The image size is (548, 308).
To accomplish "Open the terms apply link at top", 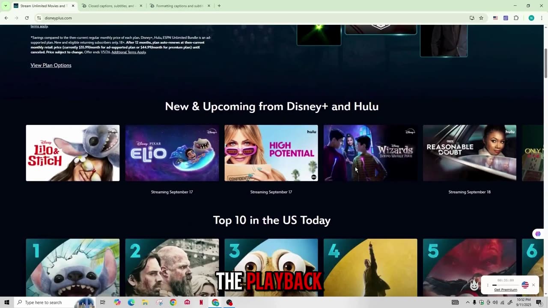I will [39, 27].
